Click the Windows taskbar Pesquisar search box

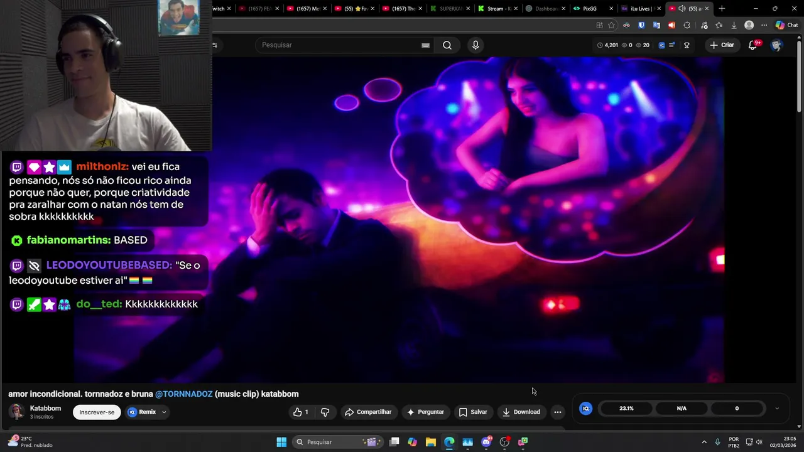[x=339, y=442]
